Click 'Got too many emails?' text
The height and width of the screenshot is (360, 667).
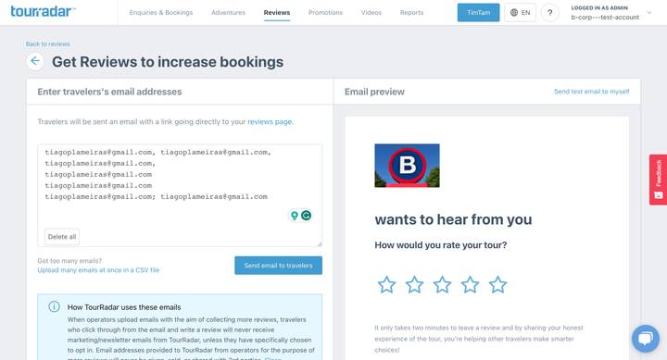(69, 261)
